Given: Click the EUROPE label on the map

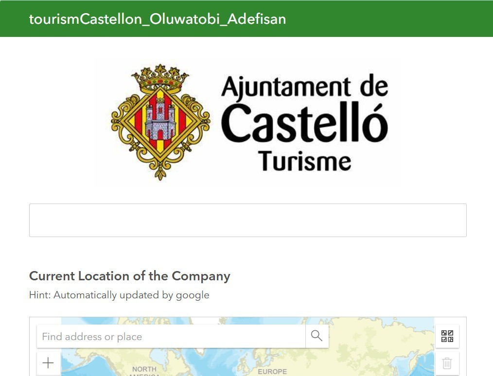Looking at the screenshot, I should coord(272,372).
